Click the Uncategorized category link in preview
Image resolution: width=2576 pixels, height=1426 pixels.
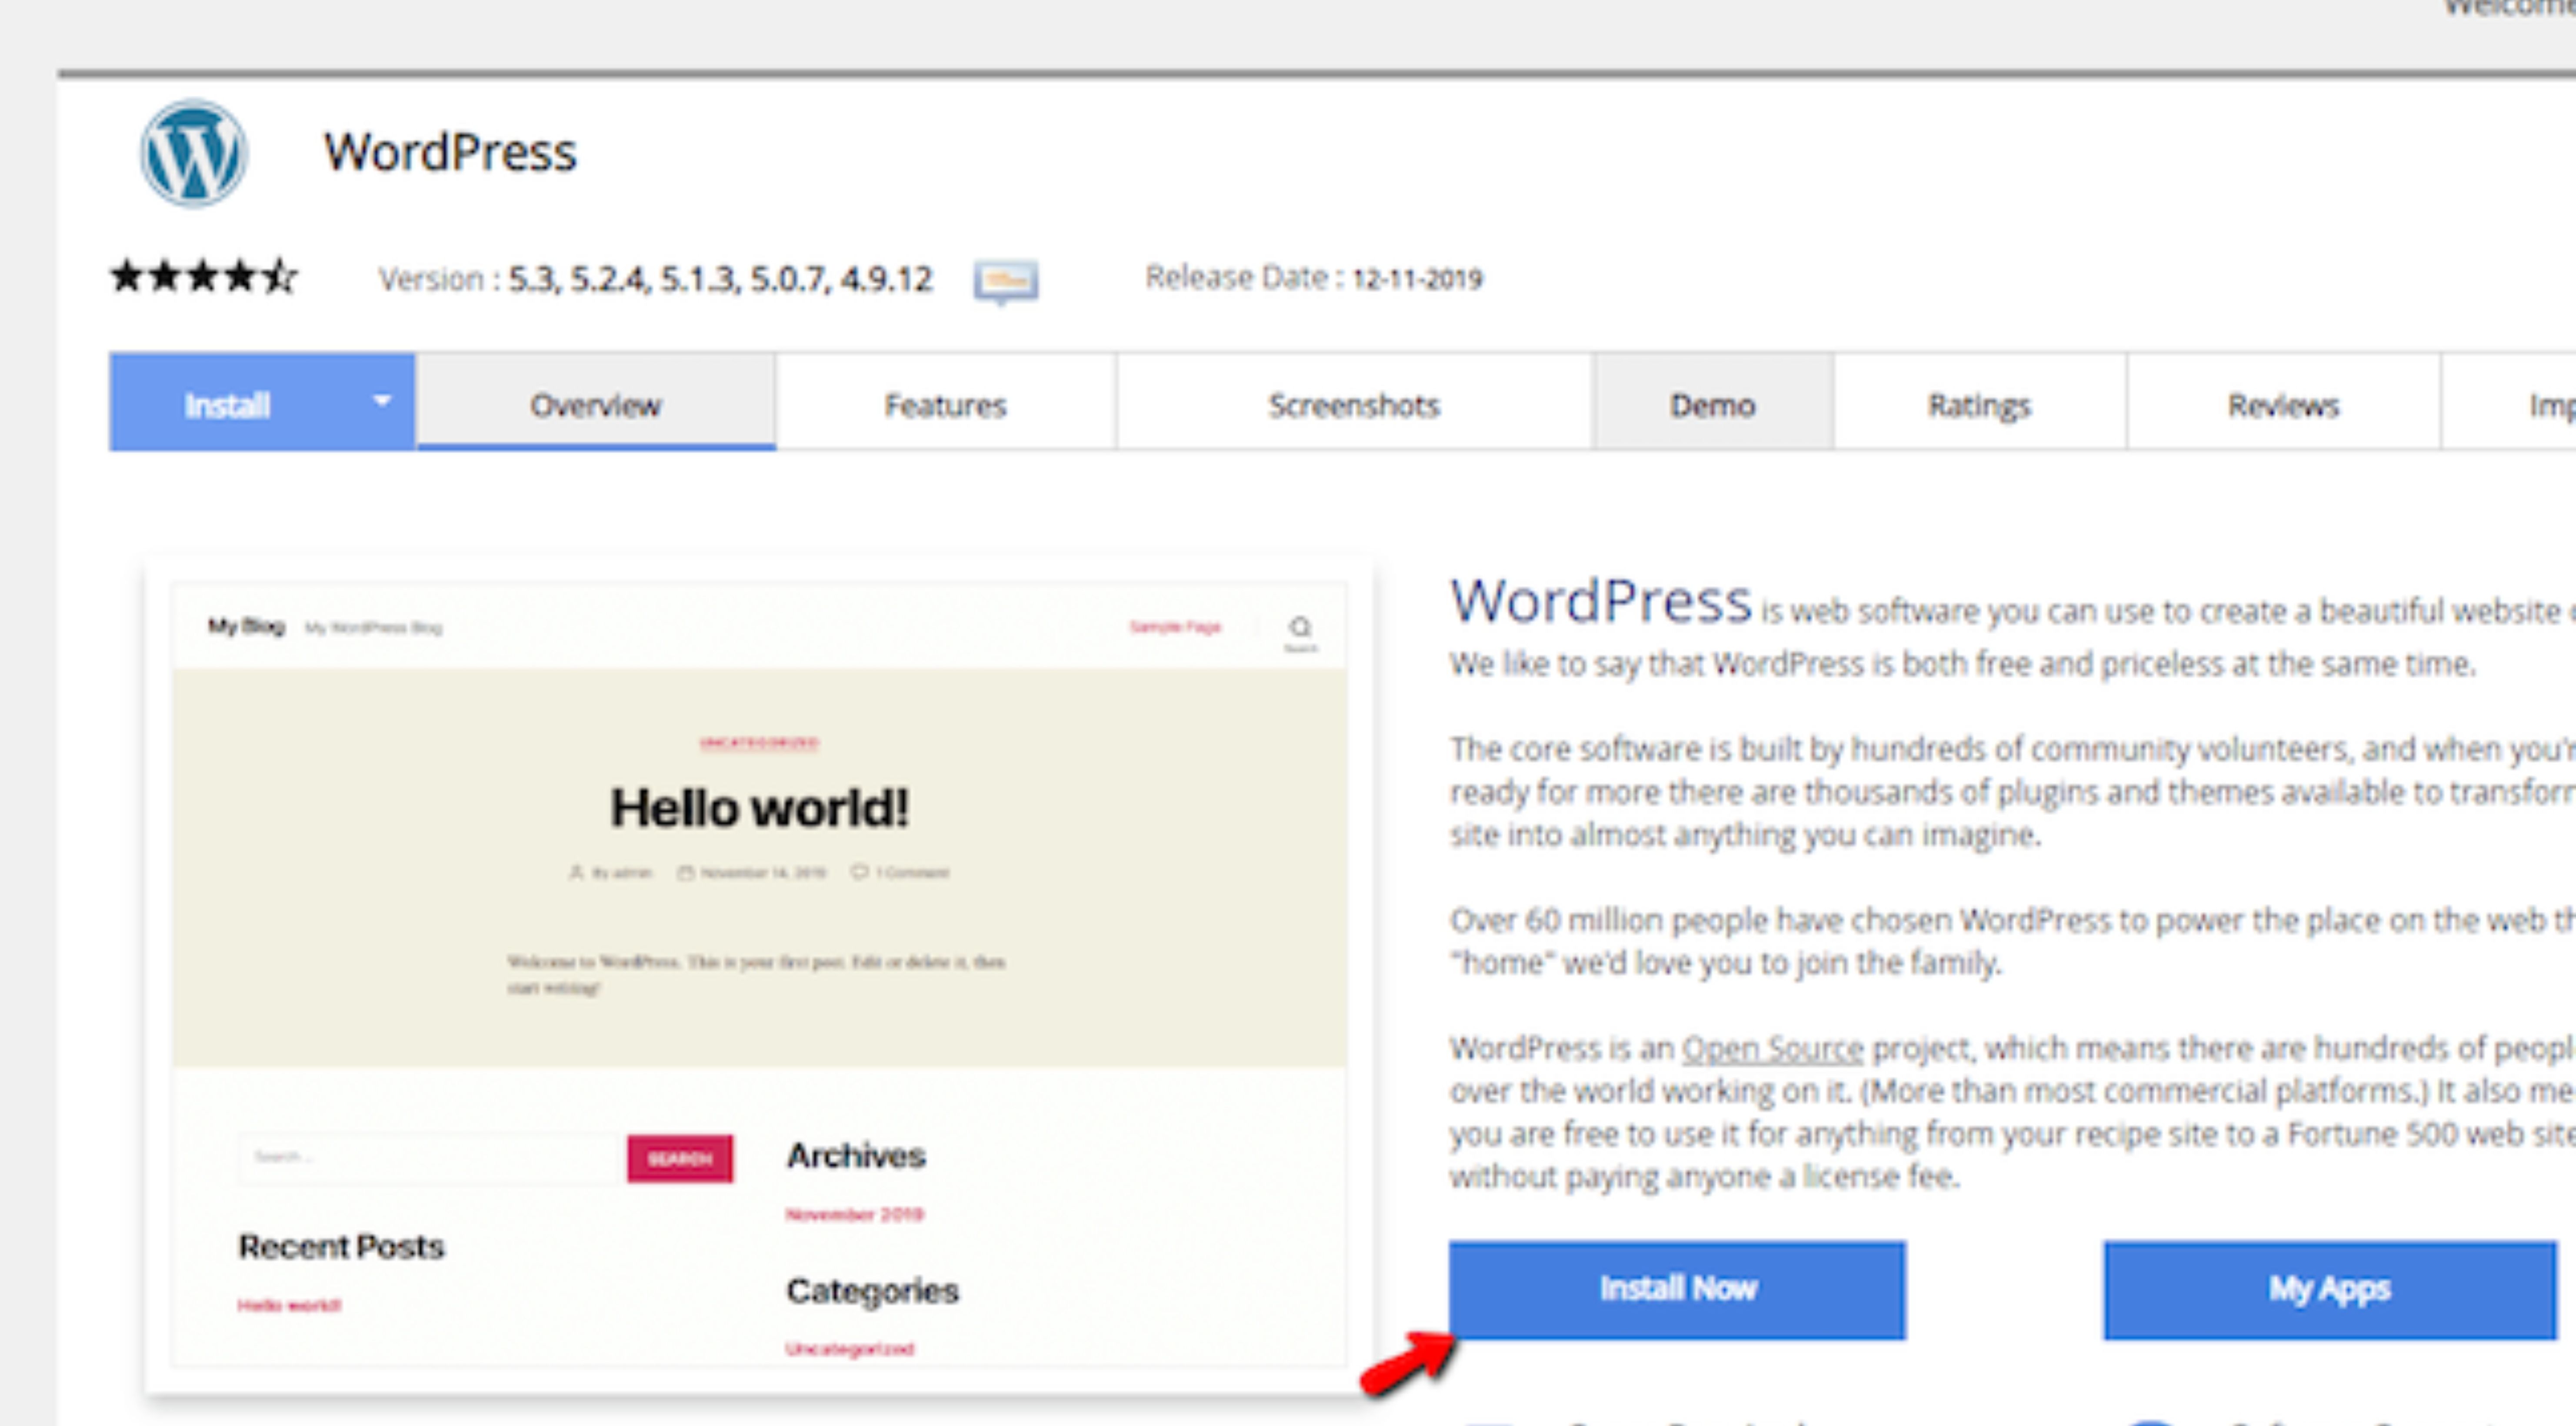849,1349
